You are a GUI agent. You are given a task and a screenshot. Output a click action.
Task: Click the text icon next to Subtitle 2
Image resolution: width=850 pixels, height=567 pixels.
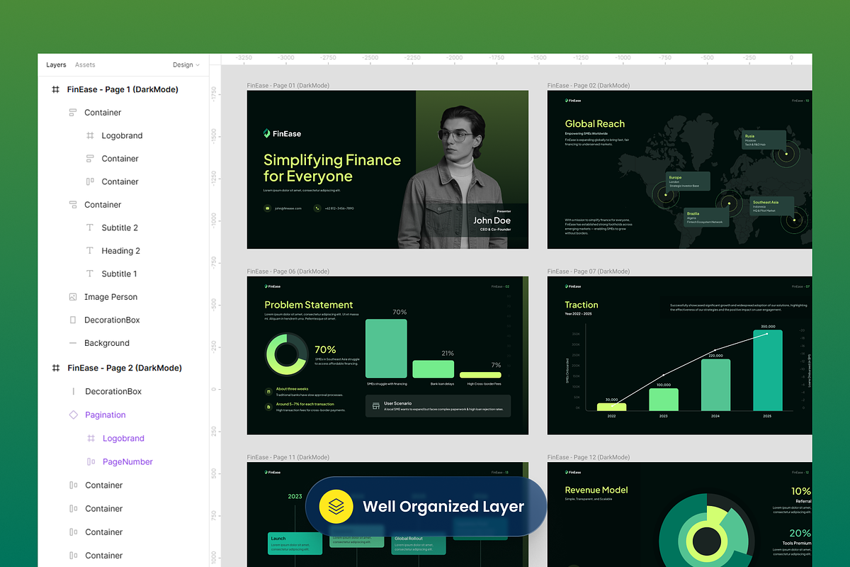(90, 228)
